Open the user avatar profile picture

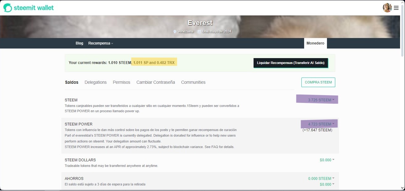point(387,8)
